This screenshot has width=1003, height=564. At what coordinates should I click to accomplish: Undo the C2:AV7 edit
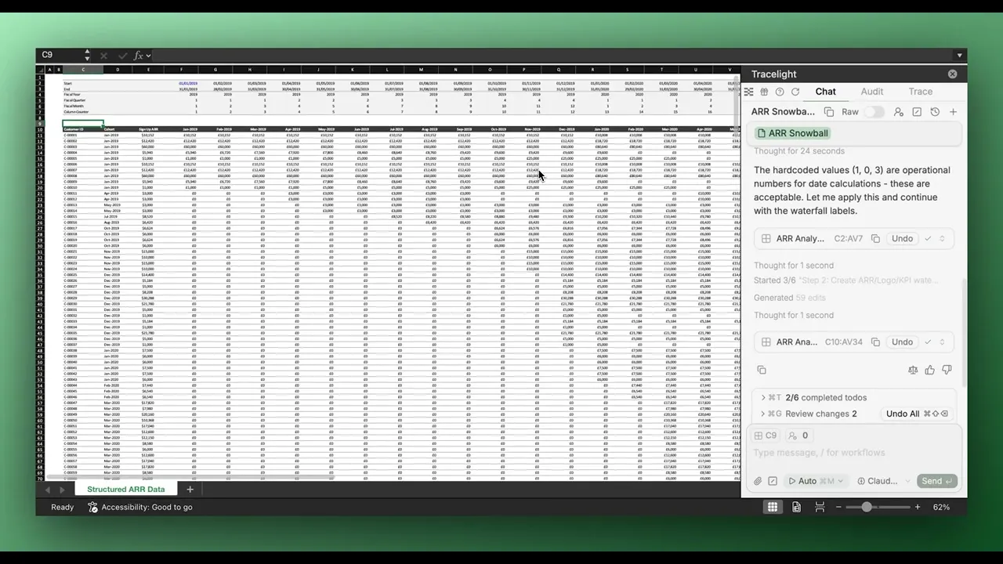902,239
